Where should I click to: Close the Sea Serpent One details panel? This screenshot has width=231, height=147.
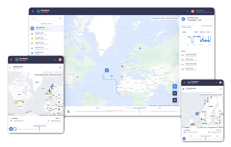[211, 19]
